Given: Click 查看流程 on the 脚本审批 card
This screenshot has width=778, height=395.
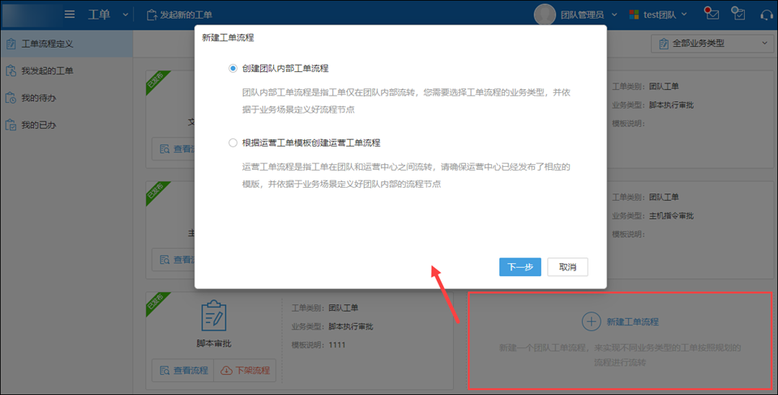Looking at the screenshot, I should tap(182, 370).
